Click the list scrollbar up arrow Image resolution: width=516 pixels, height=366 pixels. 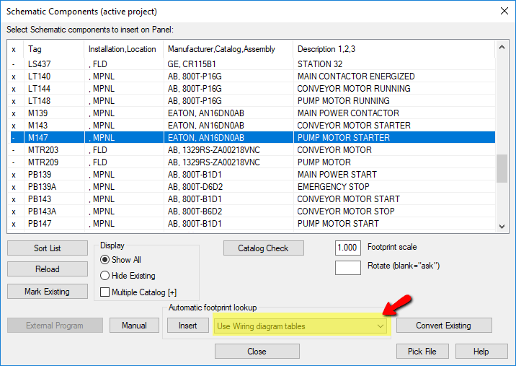click(502, 48)
